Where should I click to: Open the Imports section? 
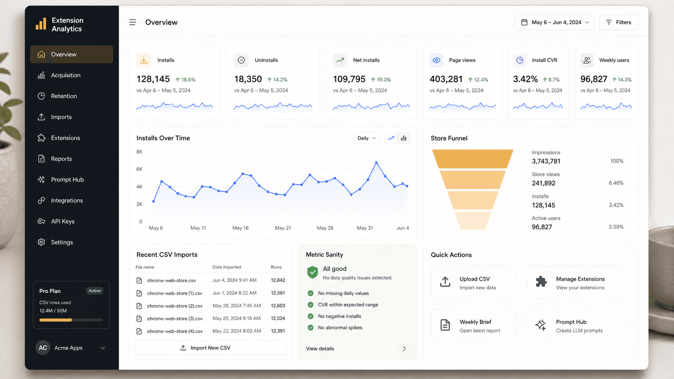[x=72, y=117]
